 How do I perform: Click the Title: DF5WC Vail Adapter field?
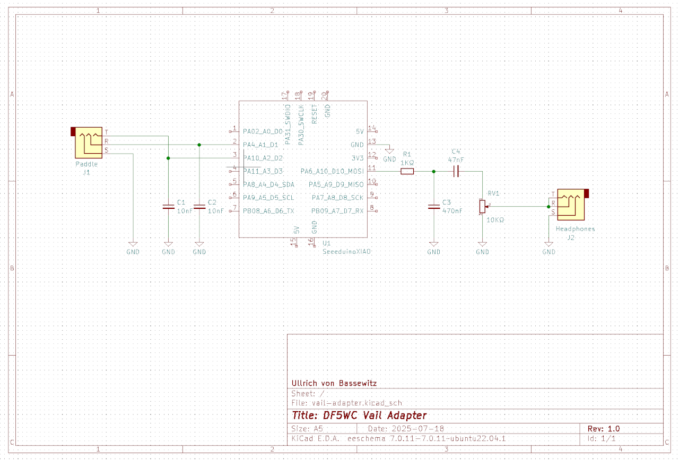coord(359,415)
